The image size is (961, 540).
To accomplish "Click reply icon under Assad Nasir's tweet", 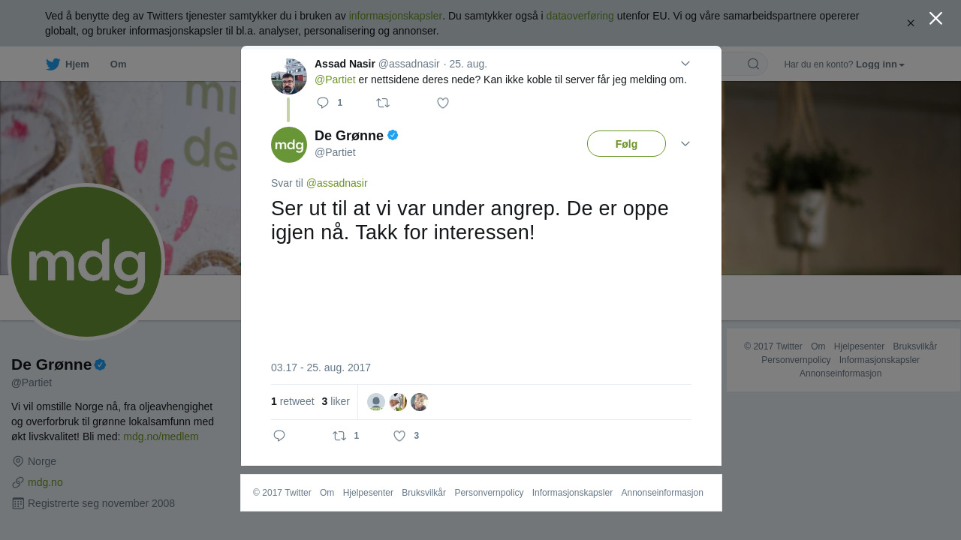I will 323,103.
